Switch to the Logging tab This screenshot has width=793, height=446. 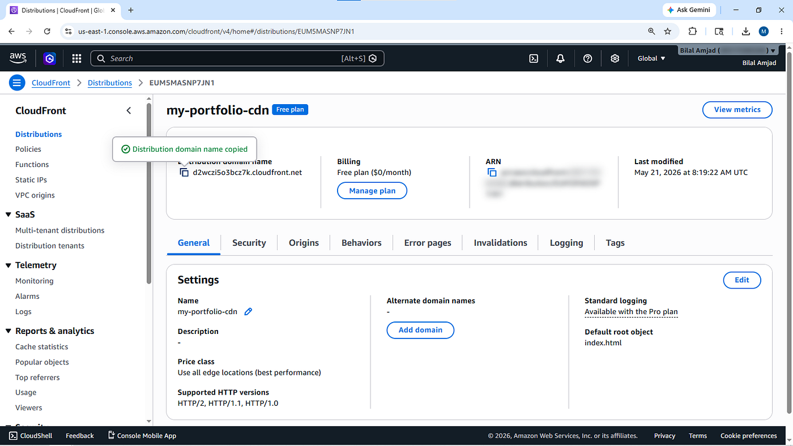pyautogui.click(x=566, y=243)
